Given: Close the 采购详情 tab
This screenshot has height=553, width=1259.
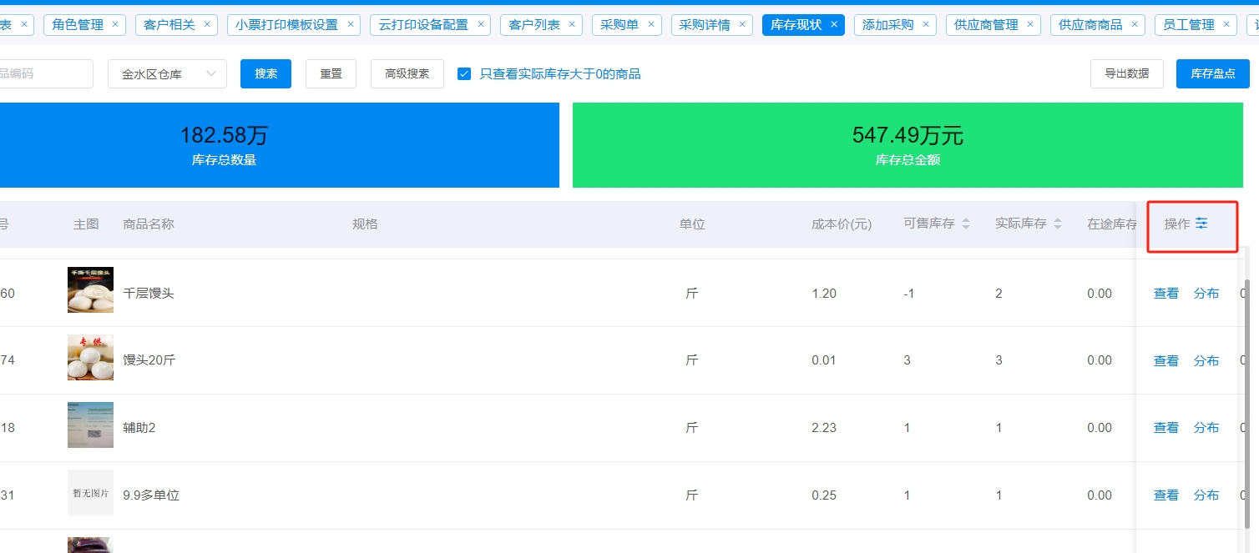Looking at the screenshot, I should pos(741,24).
